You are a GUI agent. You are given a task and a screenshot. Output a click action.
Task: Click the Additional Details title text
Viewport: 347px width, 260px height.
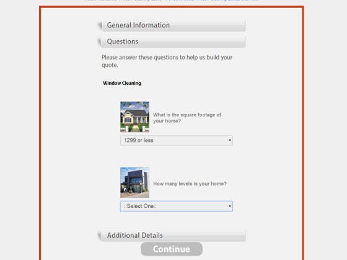(135, 235)
